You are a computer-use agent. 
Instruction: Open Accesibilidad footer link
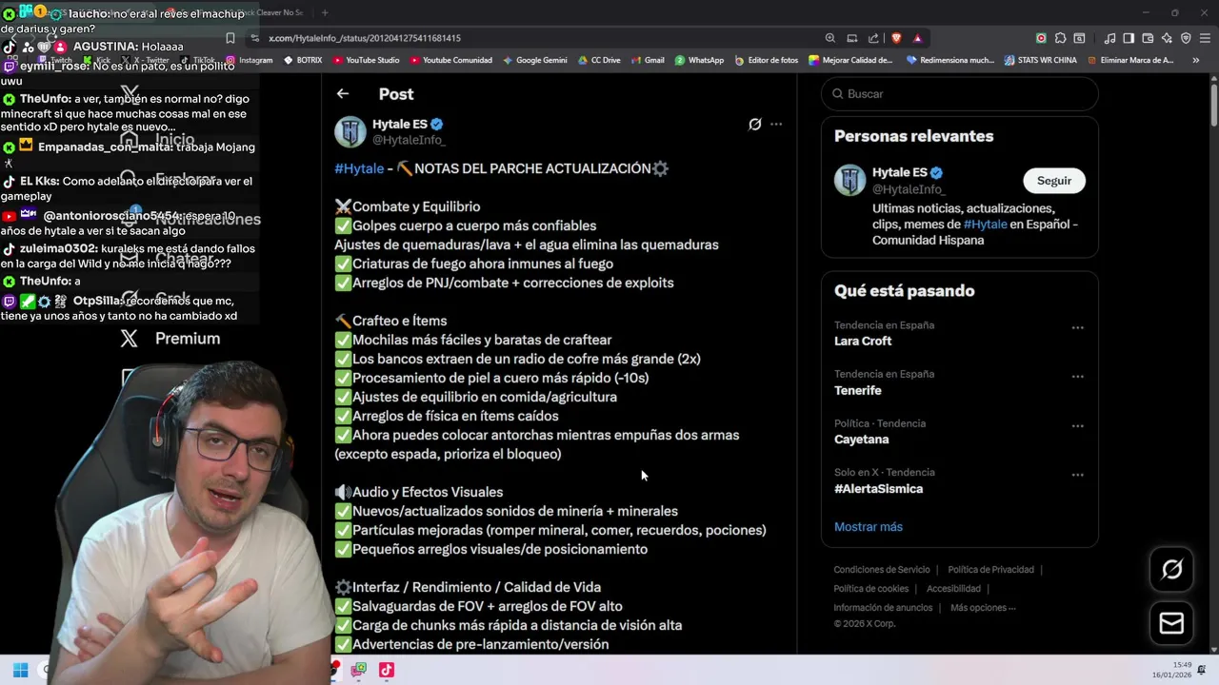(953, 589)
